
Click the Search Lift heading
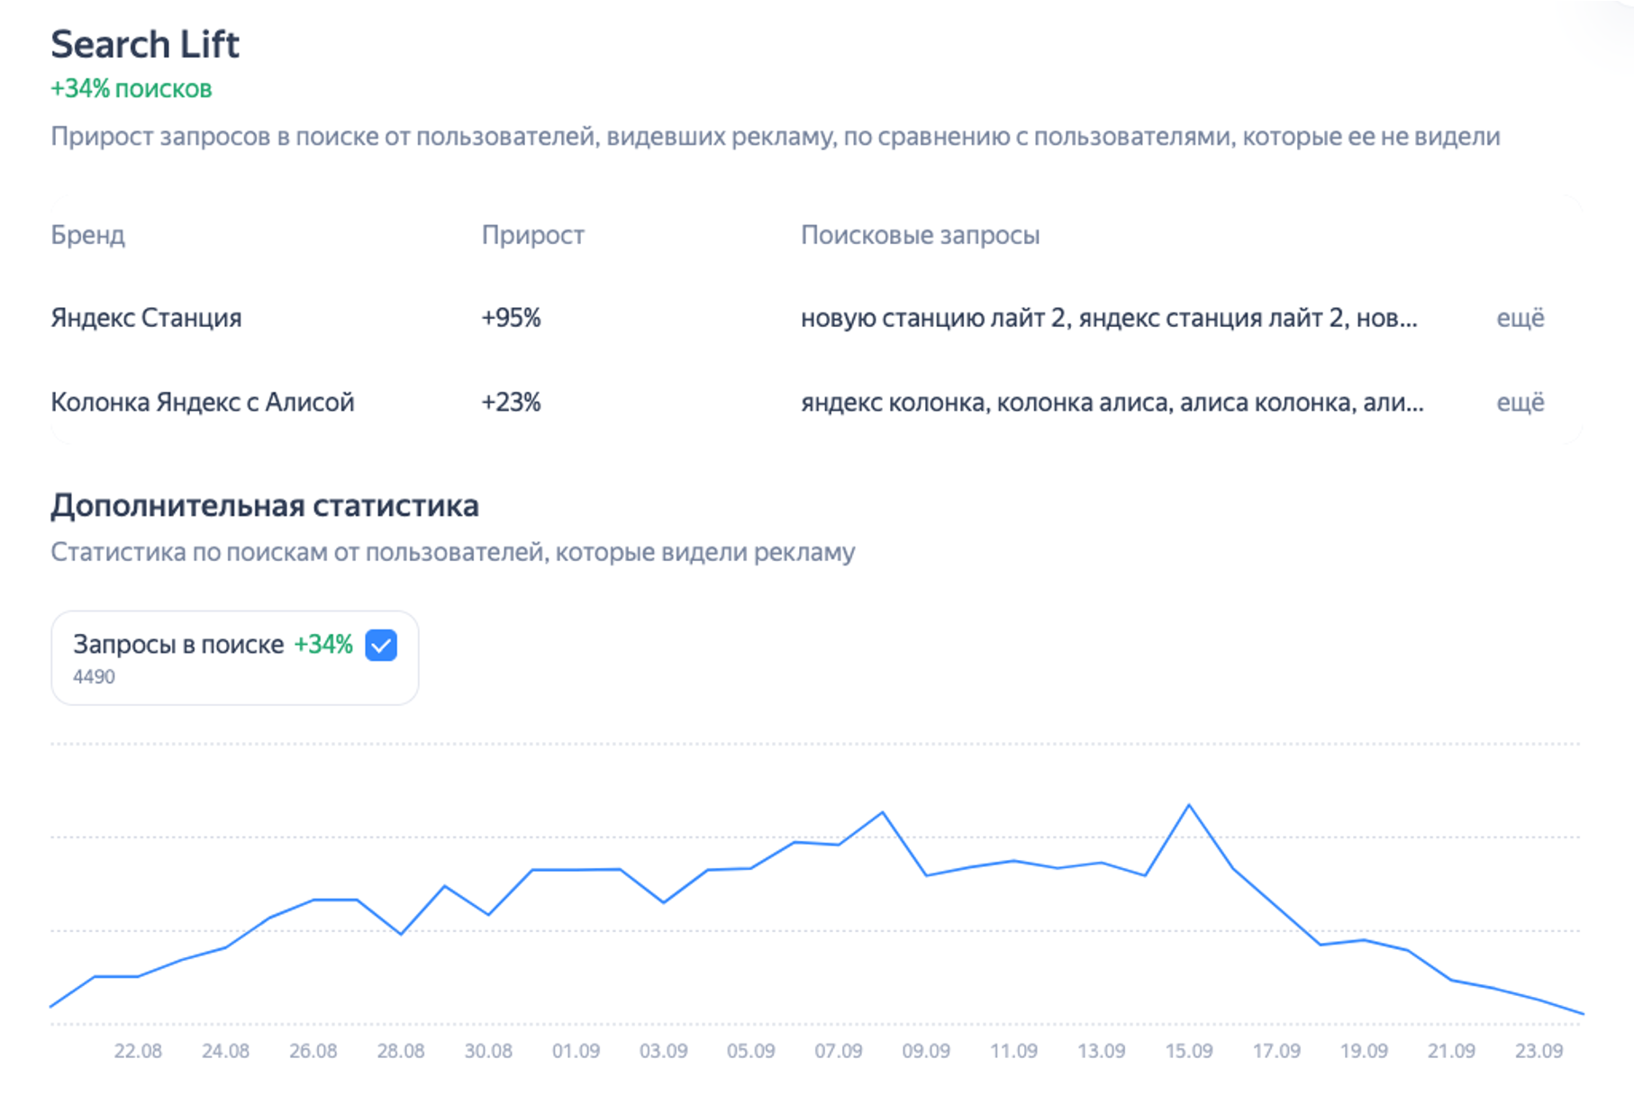[x=144, y=43]
